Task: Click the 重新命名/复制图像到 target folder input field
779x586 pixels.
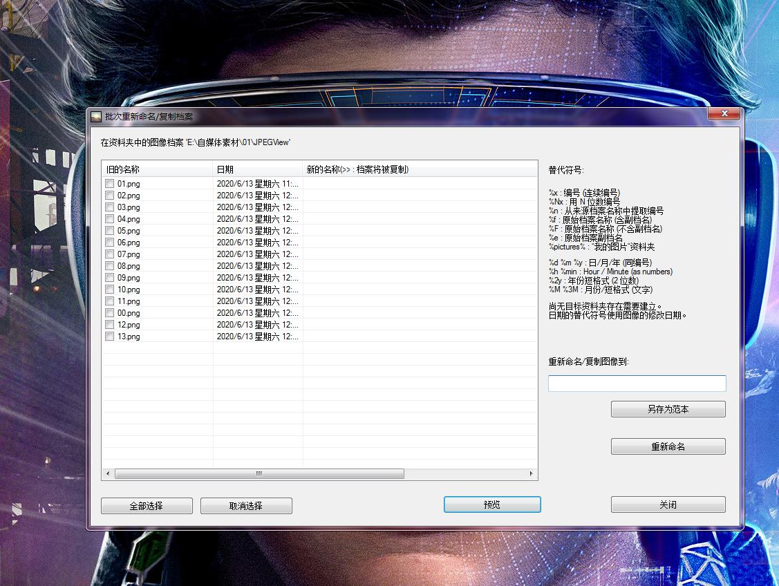Action: 636,383
